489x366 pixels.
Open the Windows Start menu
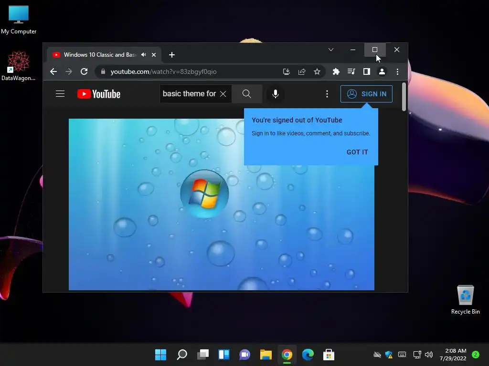click(x=160, y=355)
